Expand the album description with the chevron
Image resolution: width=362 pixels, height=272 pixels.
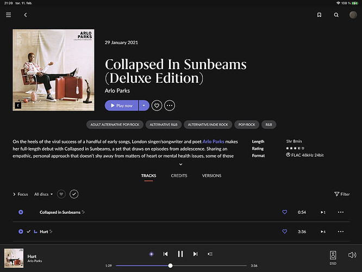tap(181, 164)
